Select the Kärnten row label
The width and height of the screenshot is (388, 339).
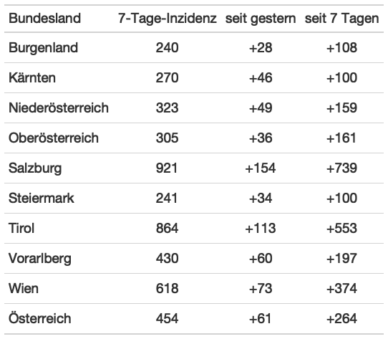coord(32,77)
